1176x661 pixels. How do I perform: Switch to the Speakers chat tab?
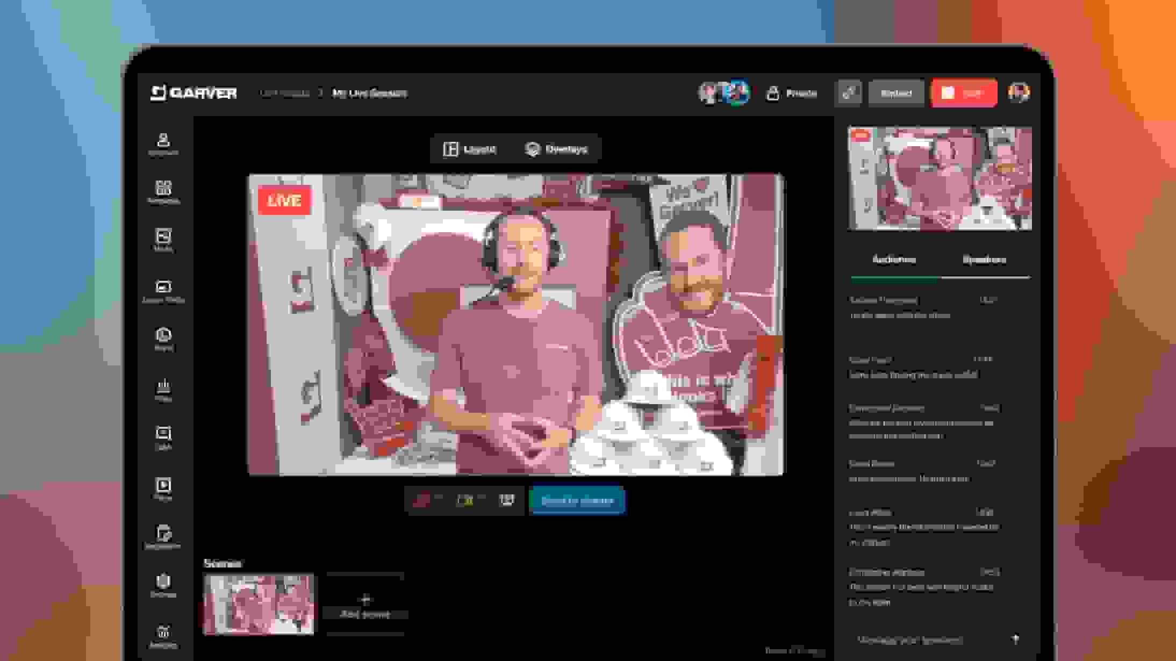pos(984,260)
